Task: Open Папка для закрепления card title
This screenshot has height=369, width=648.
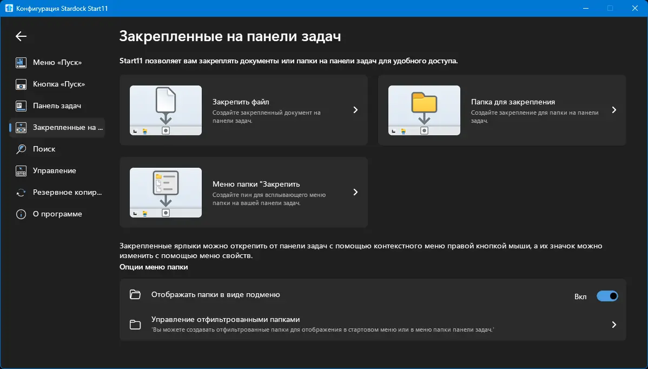Action: [513, 102]
